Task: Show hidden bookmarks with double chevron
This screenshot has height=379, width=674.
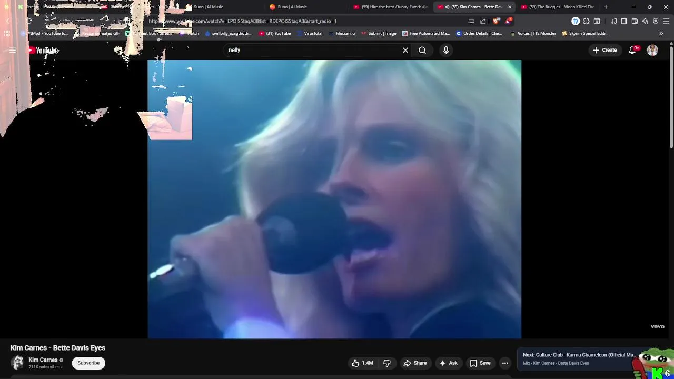Action: (x=661, y=33)
